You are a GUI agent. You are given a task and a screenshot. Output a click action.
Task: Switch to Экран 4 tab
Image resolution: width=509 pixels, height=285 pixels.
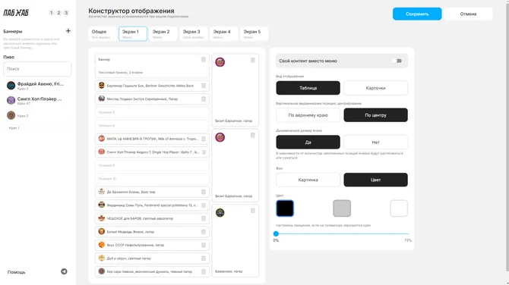click(x=223, y=33)
